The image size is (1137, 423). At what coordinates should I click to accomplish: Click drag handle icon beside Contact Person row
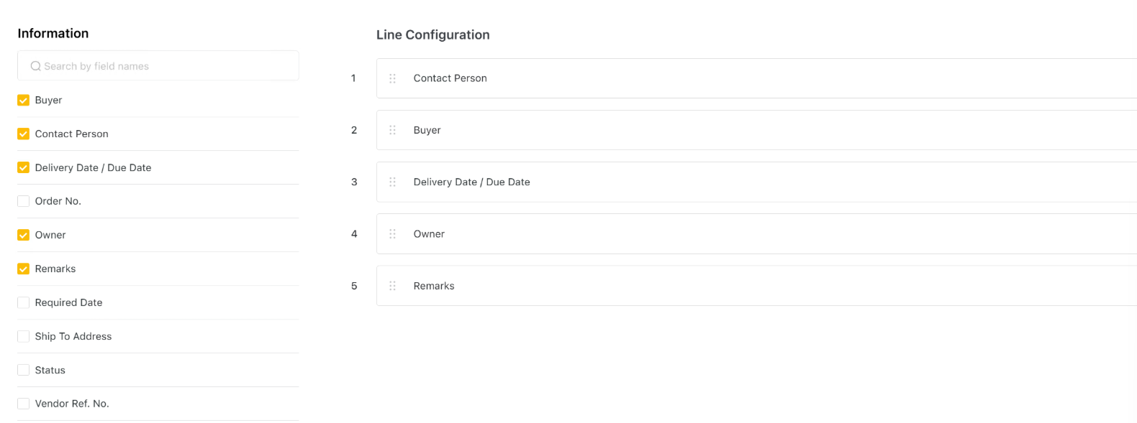[x=392, y=78]
